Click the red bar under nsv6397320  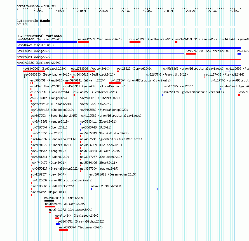(x=191, y=54)
